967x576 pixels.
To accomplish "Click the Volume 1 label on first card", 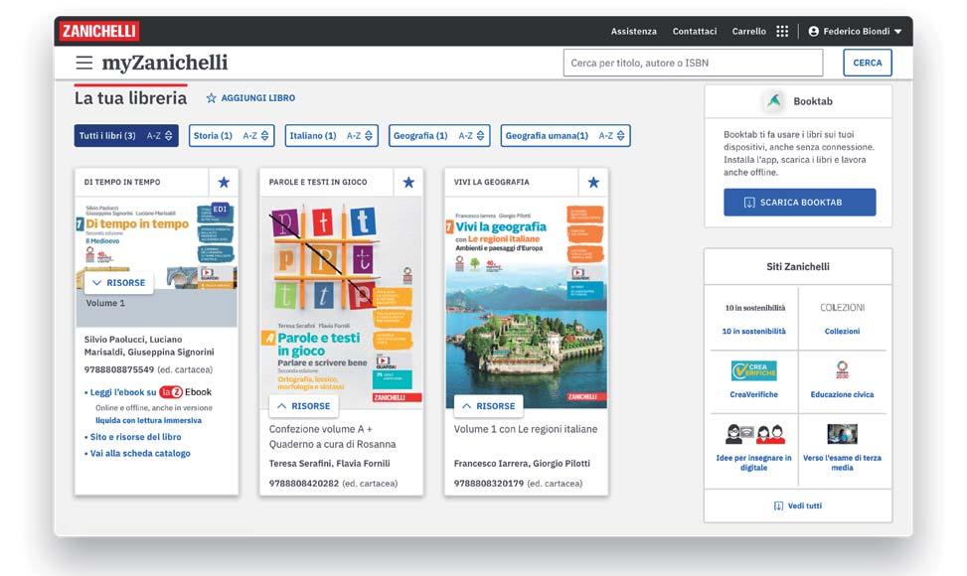I will pos(105,303).
